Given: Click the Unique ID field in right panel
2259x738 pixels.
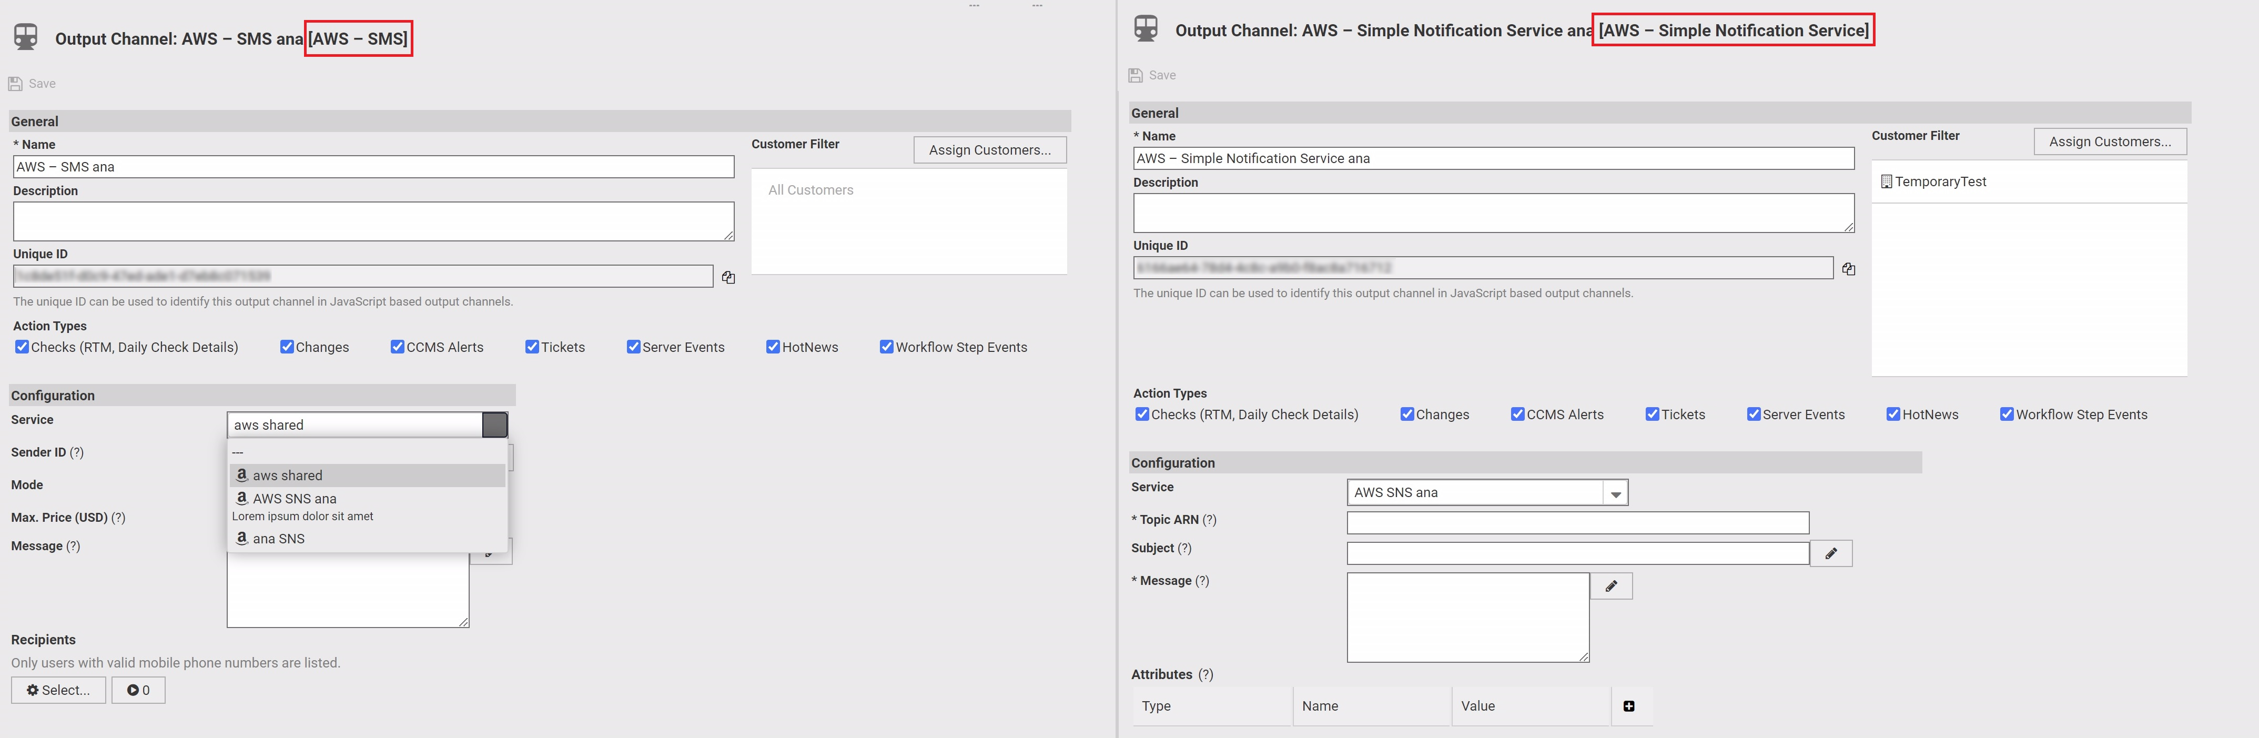Looking at the screenshot, I should pos(1483,268).
